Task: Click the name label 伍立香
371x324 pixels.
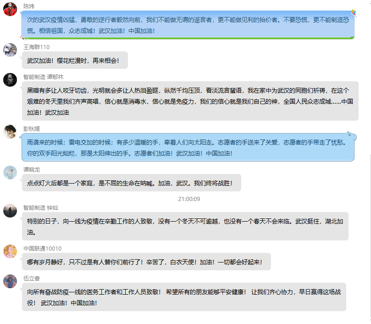Action: pos(32,279)
